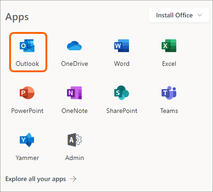Click the Admin text label
This screenshot has width=213, height=192.
coord(74,158)
